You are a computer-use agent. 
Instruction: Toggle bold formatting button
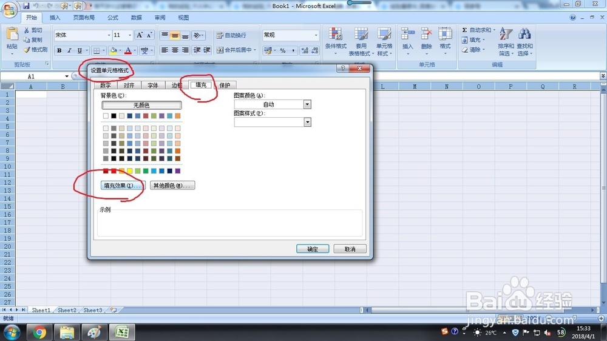[59, 50]
